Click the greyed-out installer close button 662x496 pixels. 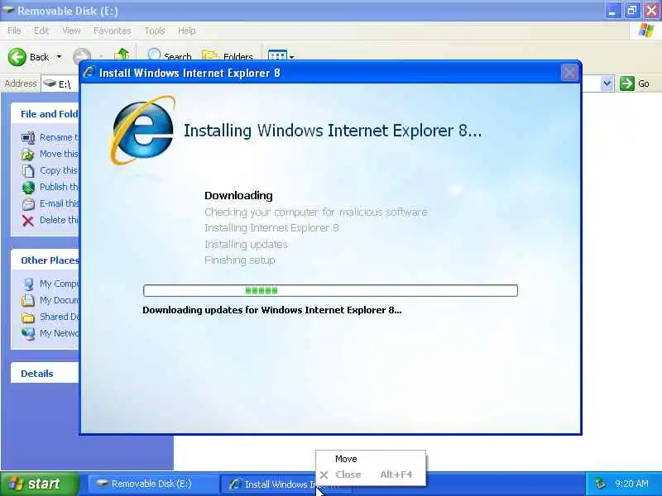(x=569, y=73)
